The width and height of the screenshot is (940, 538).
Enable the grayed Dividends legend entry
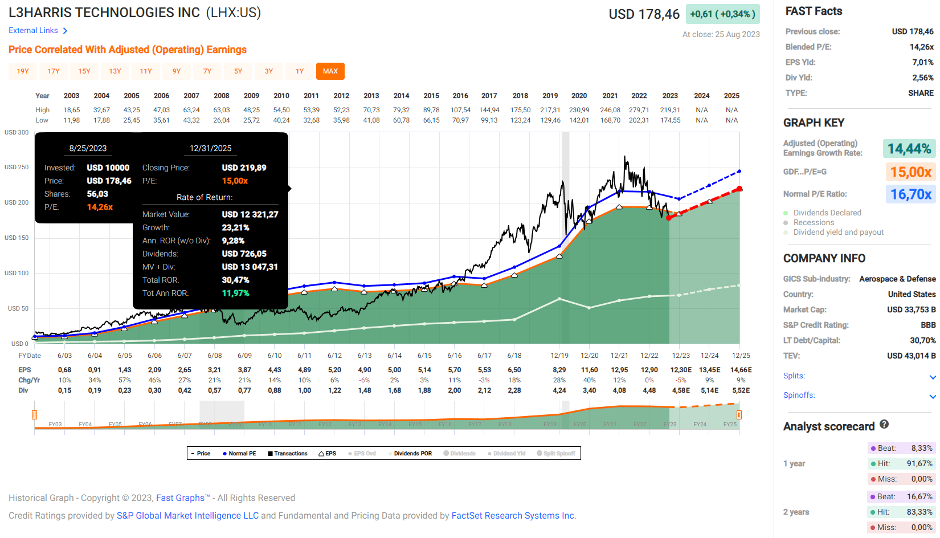point(459,454)
